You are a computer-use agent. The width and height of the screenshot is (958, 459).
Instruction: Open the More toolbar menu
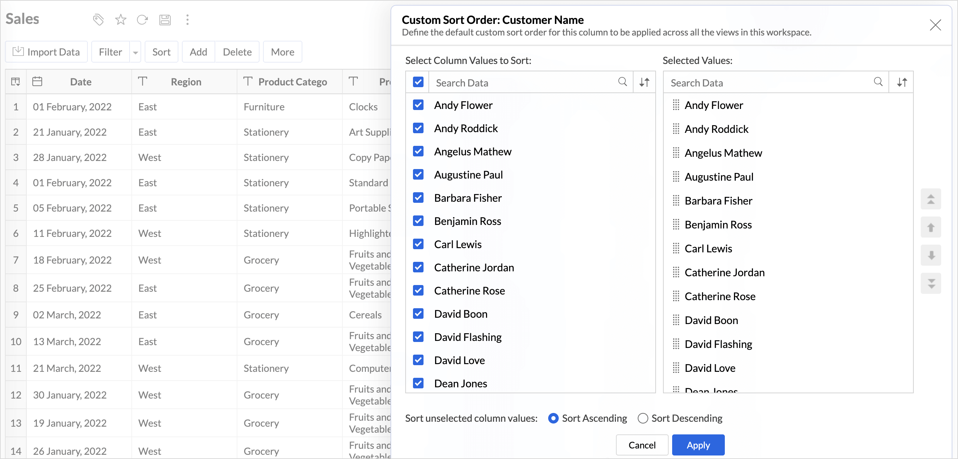click(282, 52)
